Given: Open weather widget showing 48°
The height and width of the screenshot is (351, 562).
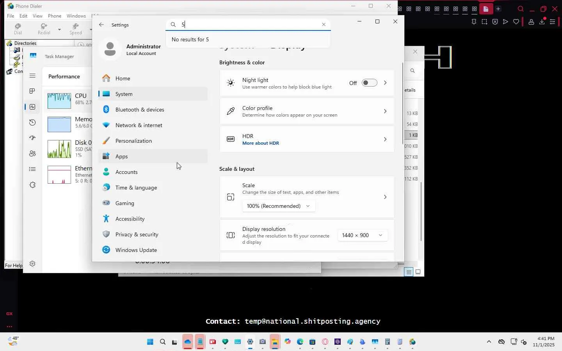Looking at the screenshot, I should (x=13, y=342).
